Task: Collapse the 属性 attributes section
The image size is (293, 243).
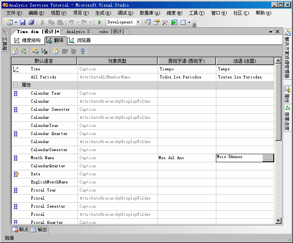Action: tap(16, 85)
